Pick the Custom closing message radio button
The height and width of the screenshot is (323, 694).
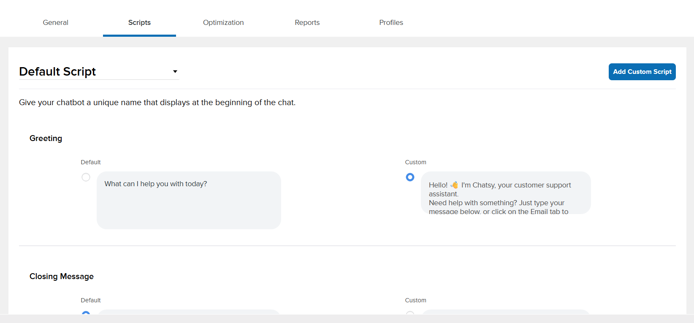point(410,313)
